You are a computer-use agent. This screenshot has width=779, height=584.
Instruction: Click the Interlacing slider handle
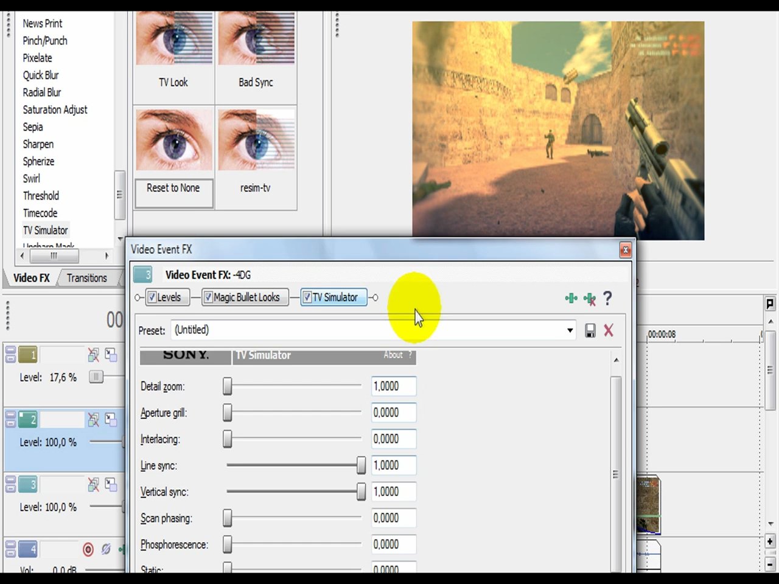point(228,439)
